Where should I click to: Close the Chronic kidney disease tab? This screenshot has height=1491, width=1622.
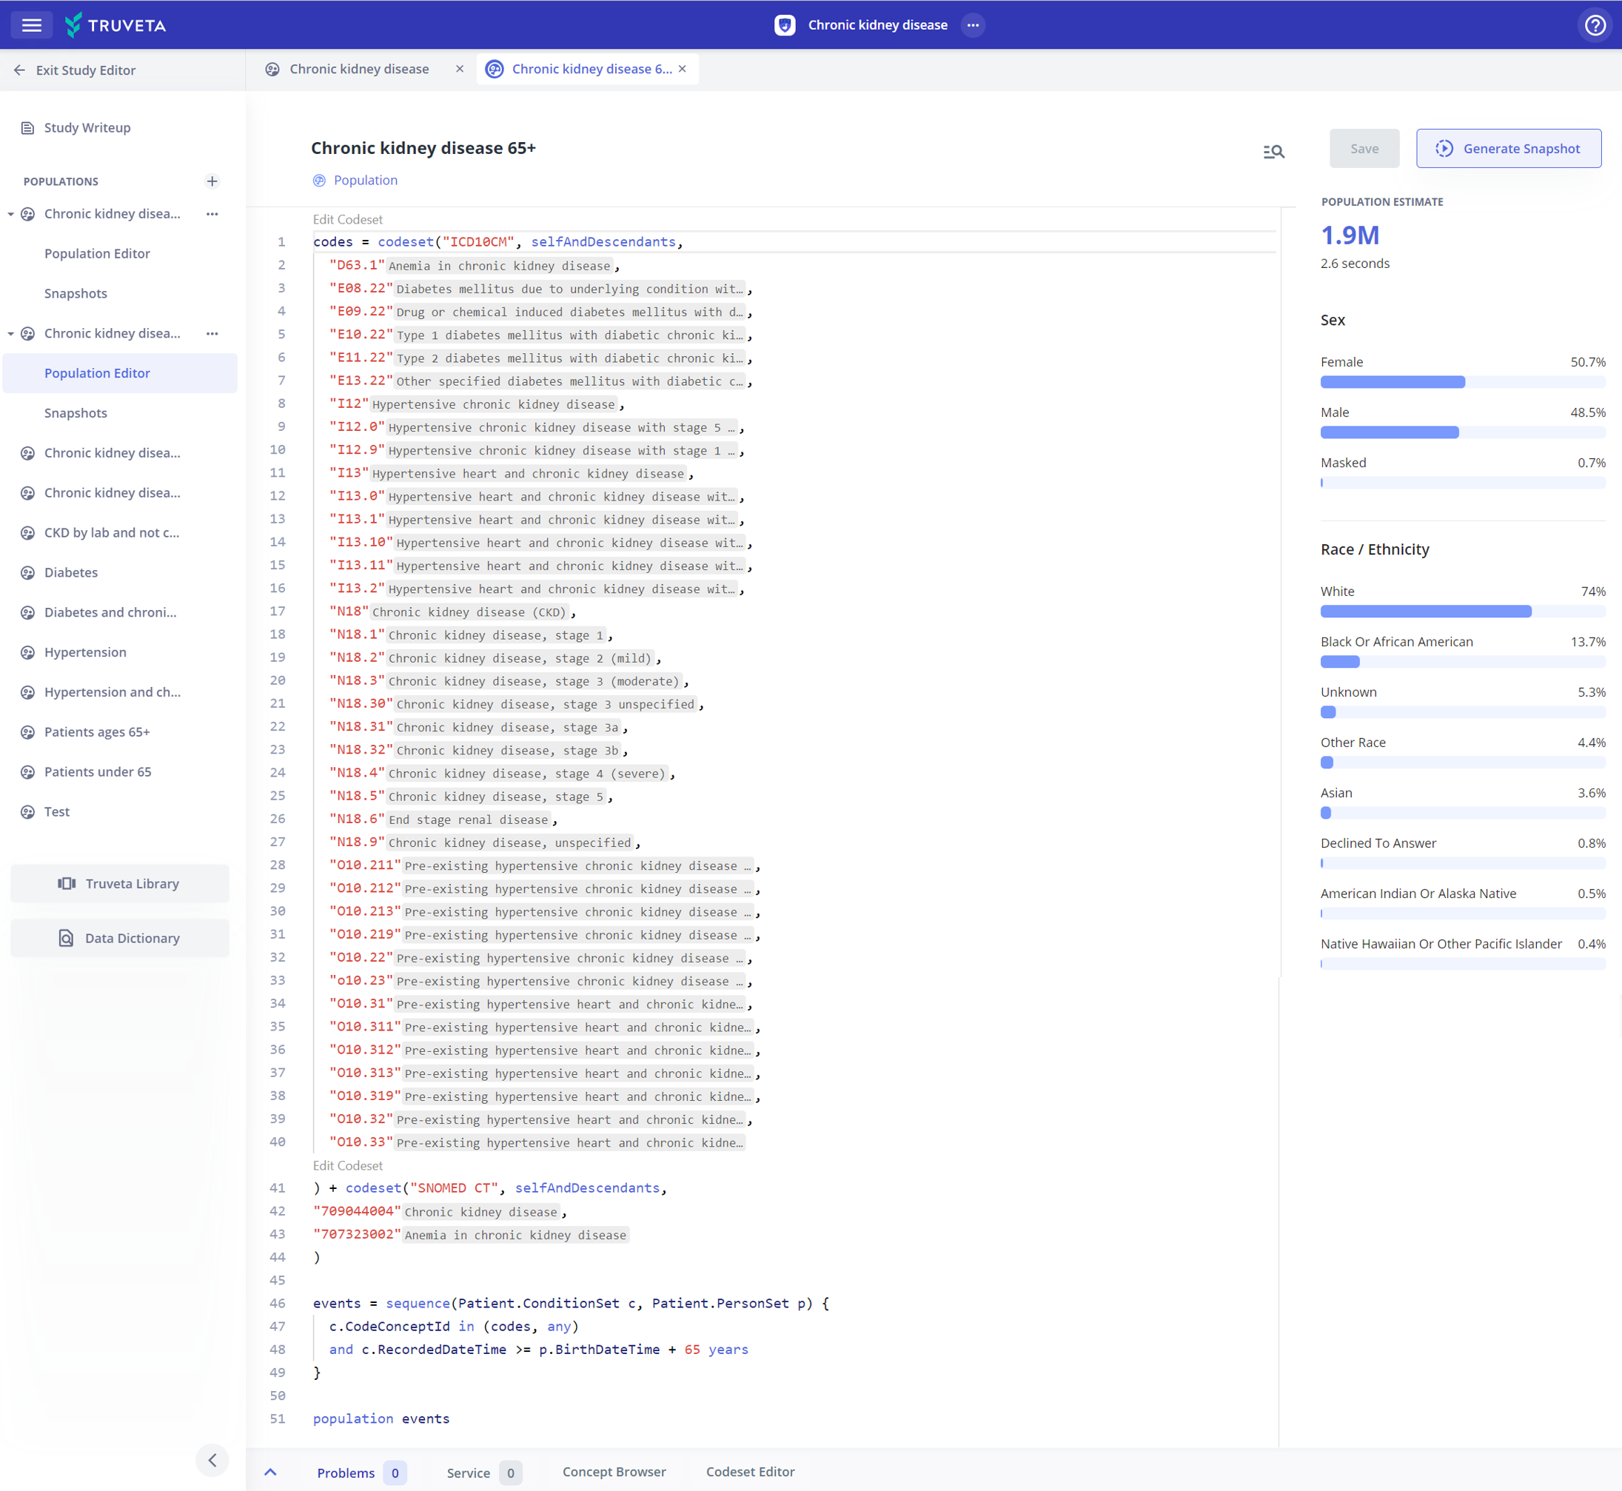click(x=459, y=70)
